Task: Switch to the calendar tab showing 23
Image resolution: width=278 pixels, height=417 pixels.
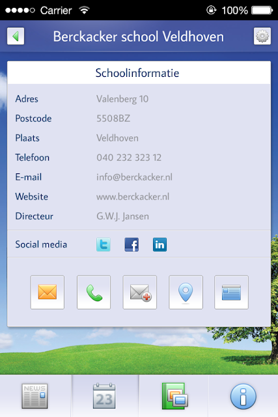Action: (x=104, y=396)
